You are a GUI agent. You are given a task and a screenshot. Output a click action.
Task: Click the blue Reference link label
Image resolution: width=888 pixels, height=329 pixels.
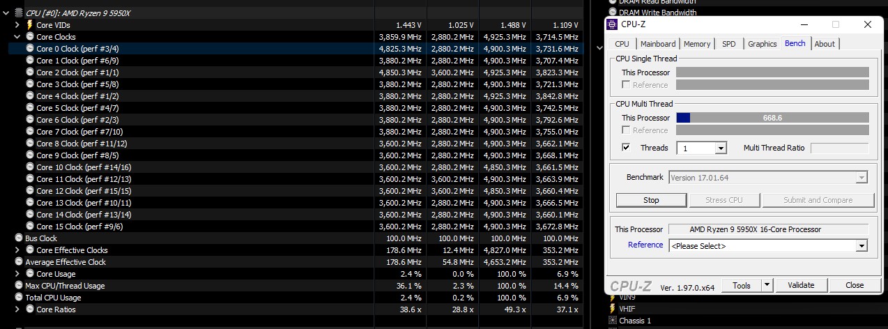pos(645,245)
